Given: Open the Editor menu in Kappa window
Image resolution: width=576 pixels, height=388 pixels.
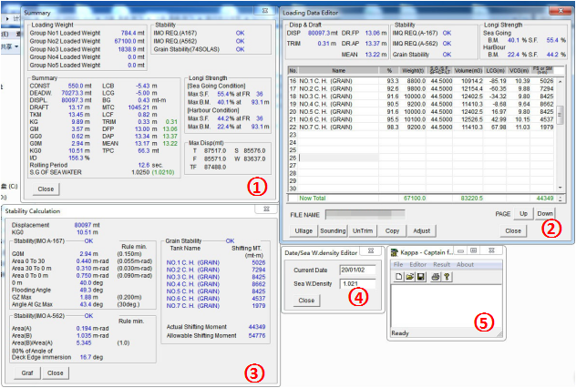Looking at the screenshot, I should tap(418, 265).
